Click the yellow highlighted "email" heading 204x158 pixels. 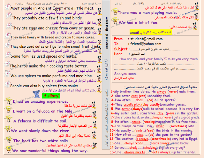coord(150,32)
